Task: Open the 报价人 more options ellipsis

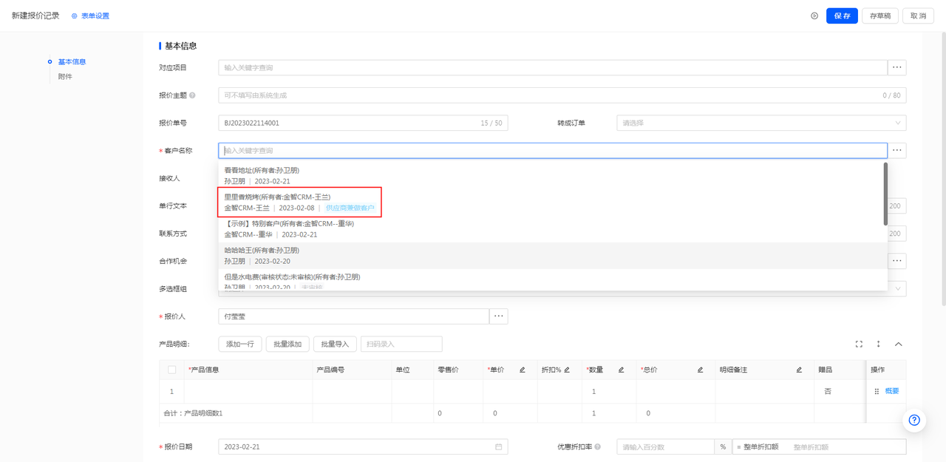Action: [x=498, y=316]
